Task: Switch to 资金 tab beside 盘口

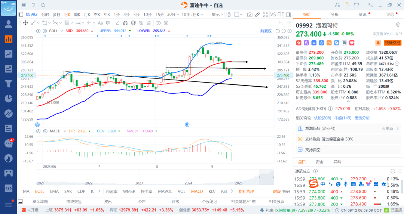Action: [x=319, y=162]
